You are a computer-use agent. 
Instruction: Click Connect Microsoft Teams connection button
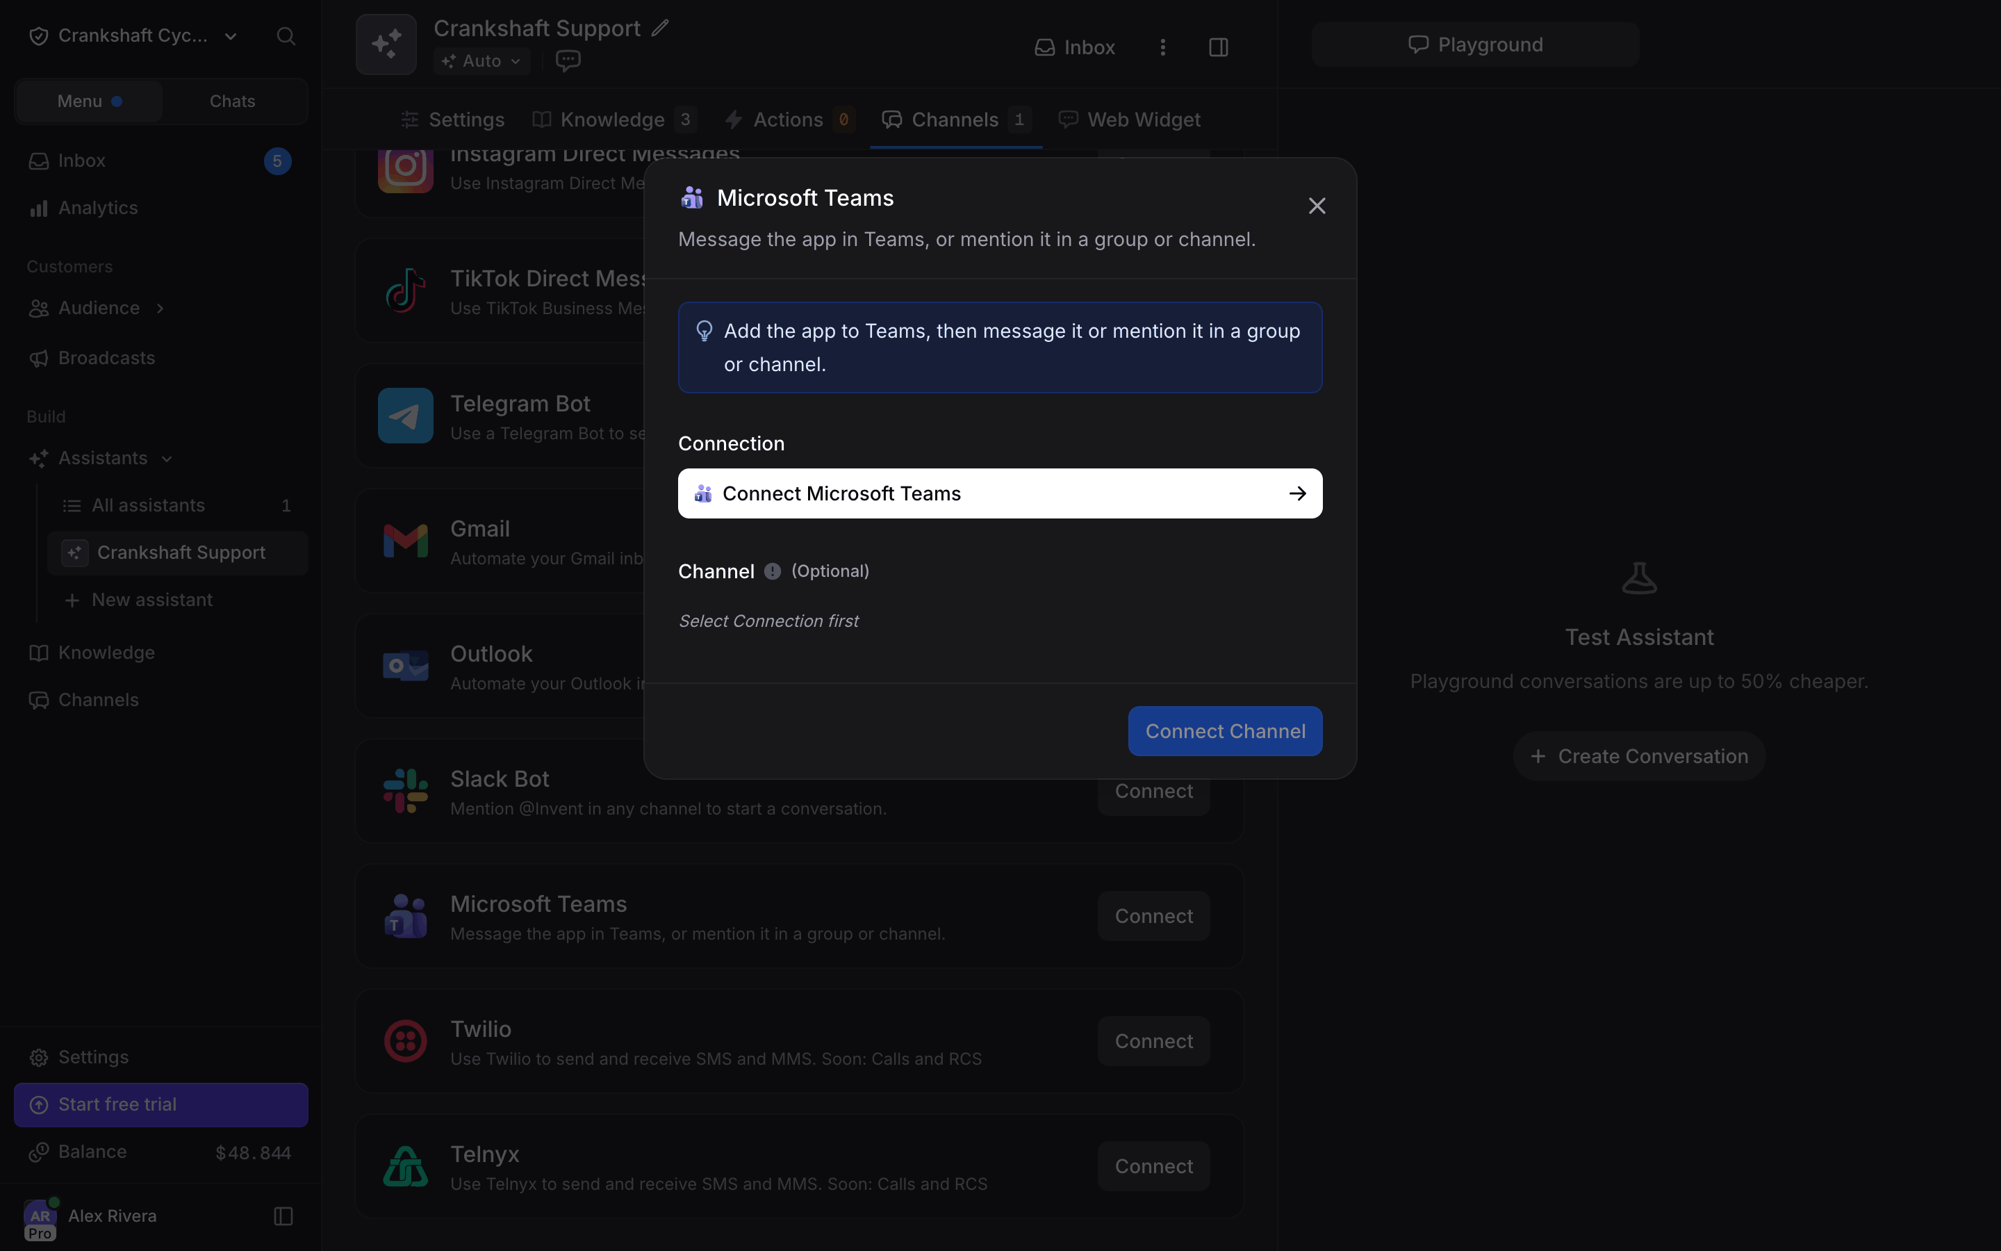pyautogui.click(x=1000, y=494)
